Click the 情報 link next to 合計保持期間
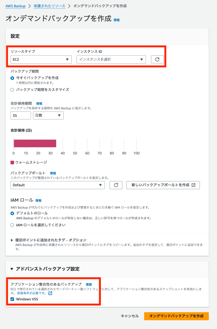This screenshot has width=217, height=329. (39, 104)
